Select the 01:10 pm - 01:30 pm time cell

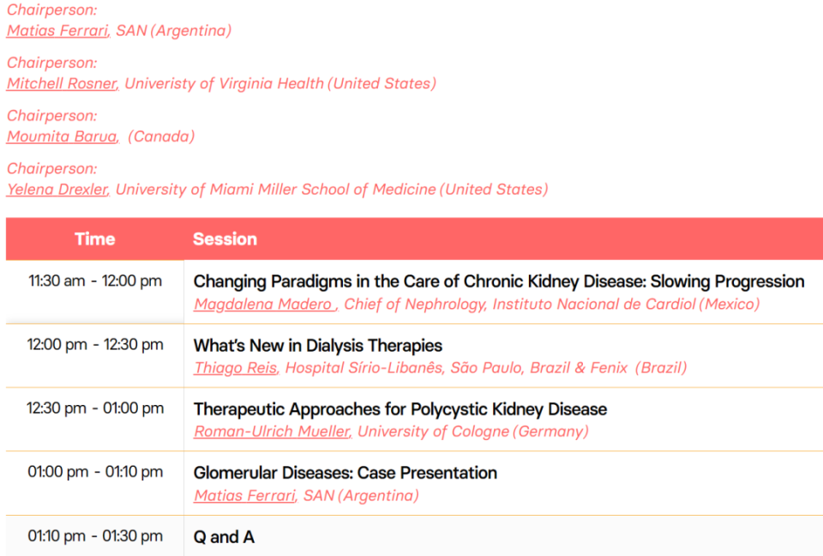[95, 536]
